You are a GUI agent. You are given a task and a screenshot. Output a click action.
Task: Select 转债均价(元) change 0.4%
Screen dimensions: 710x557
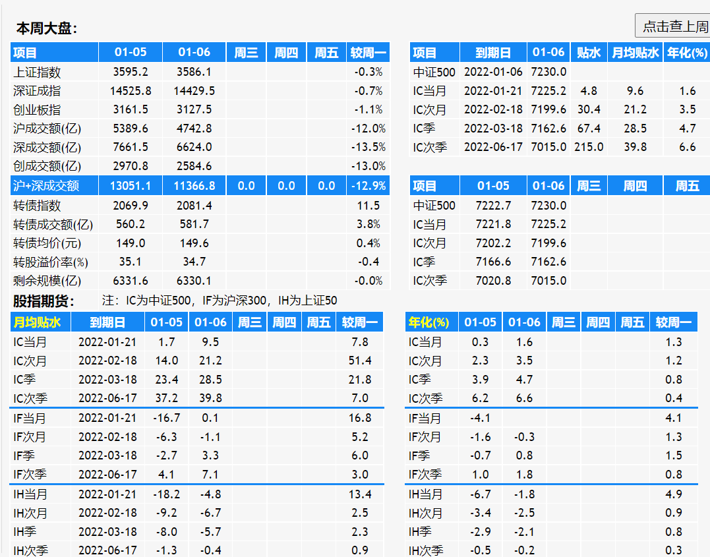pyautogui.click(x=369, y=243)
